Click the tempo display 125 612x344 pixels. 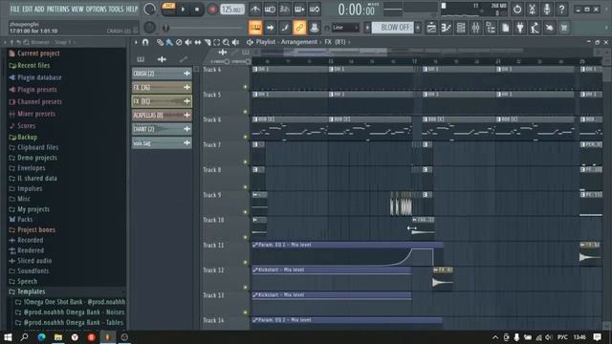click(x=231, y=9)
